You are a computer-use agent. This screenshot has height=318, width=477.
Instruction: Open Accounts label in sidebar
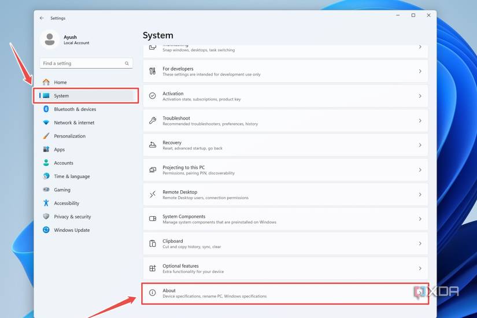[64, 163]
